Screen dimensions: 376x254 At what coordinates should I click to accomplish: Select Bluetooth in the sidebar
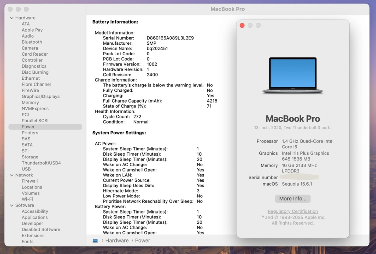(32, 42)
